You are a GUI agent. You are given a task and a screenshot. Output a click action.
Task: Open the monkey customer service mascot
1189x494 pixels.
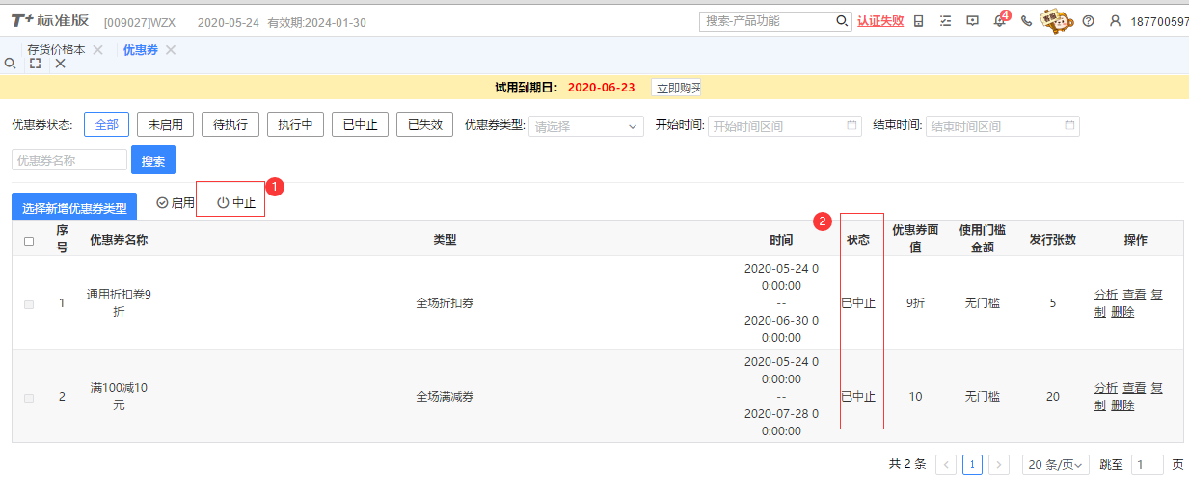tap(1057, 20)
